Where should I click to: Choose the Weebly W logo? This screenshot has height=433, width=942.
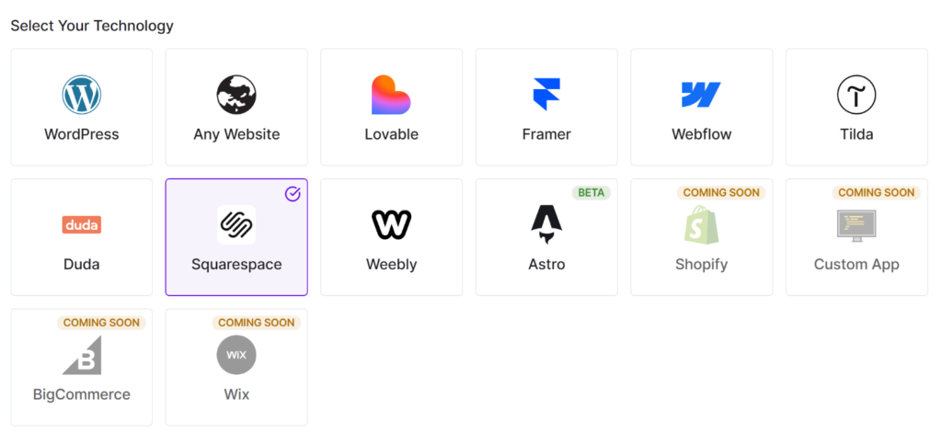click(x=391, y=224)
